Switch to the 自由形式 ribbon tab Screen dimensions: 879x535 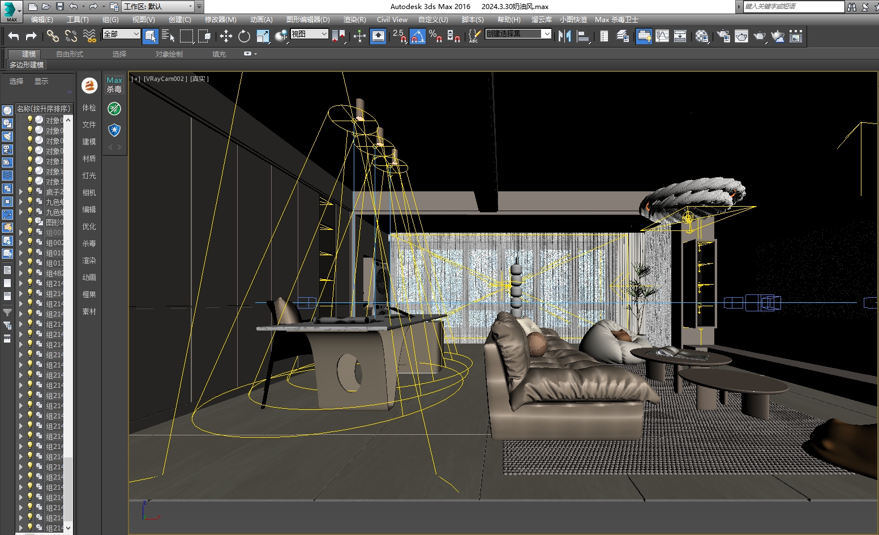click(x=70, y=54)
